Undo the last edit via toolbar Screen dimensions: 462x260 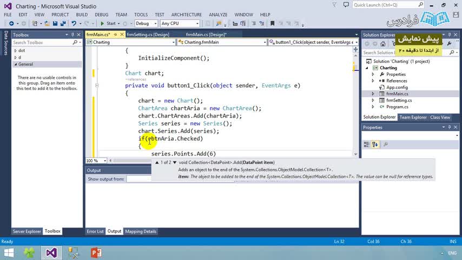point(74,23)
